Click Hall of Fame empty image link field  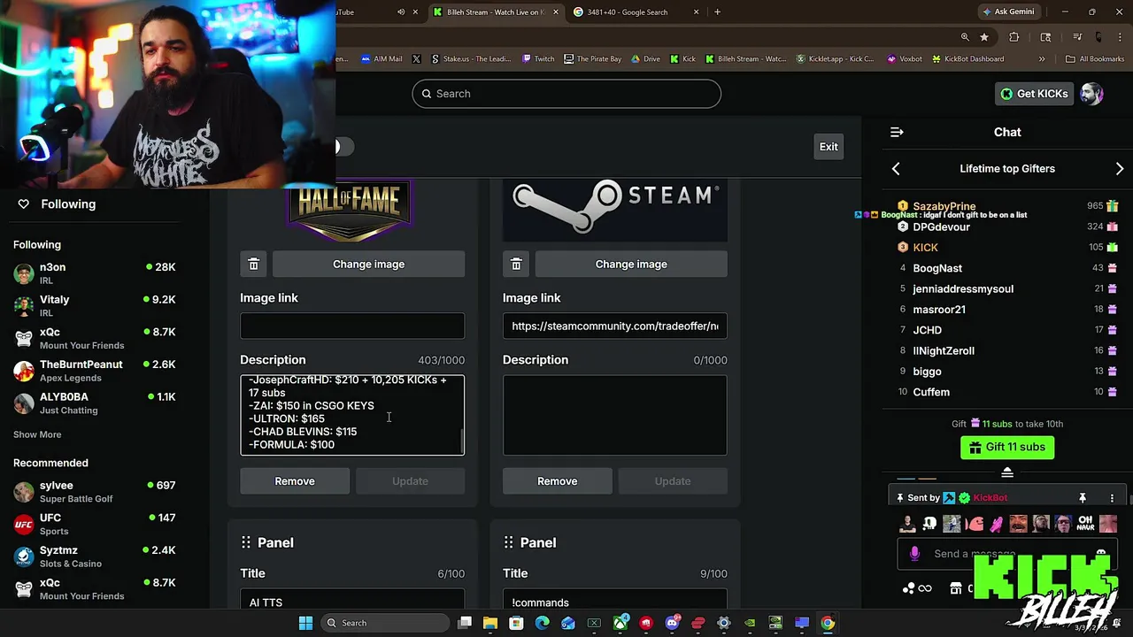click(352, 326)
